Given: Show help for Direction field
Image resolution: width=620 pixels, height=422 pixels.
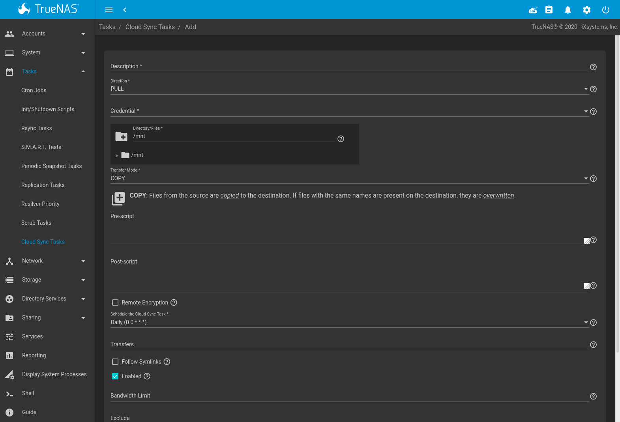Looking at the screenshot, I should pyautogui.click(x=593, y=89).
